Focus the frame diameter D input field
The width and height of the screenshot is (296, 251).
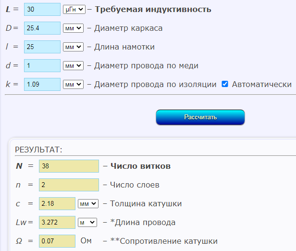(41, 28)
